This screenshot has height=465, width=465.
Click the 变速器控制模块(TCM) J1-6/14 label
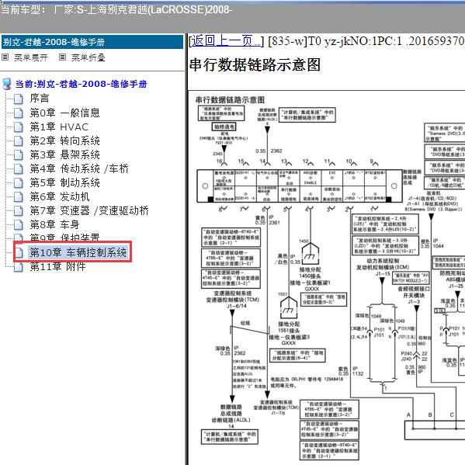[x=233, y=300]
